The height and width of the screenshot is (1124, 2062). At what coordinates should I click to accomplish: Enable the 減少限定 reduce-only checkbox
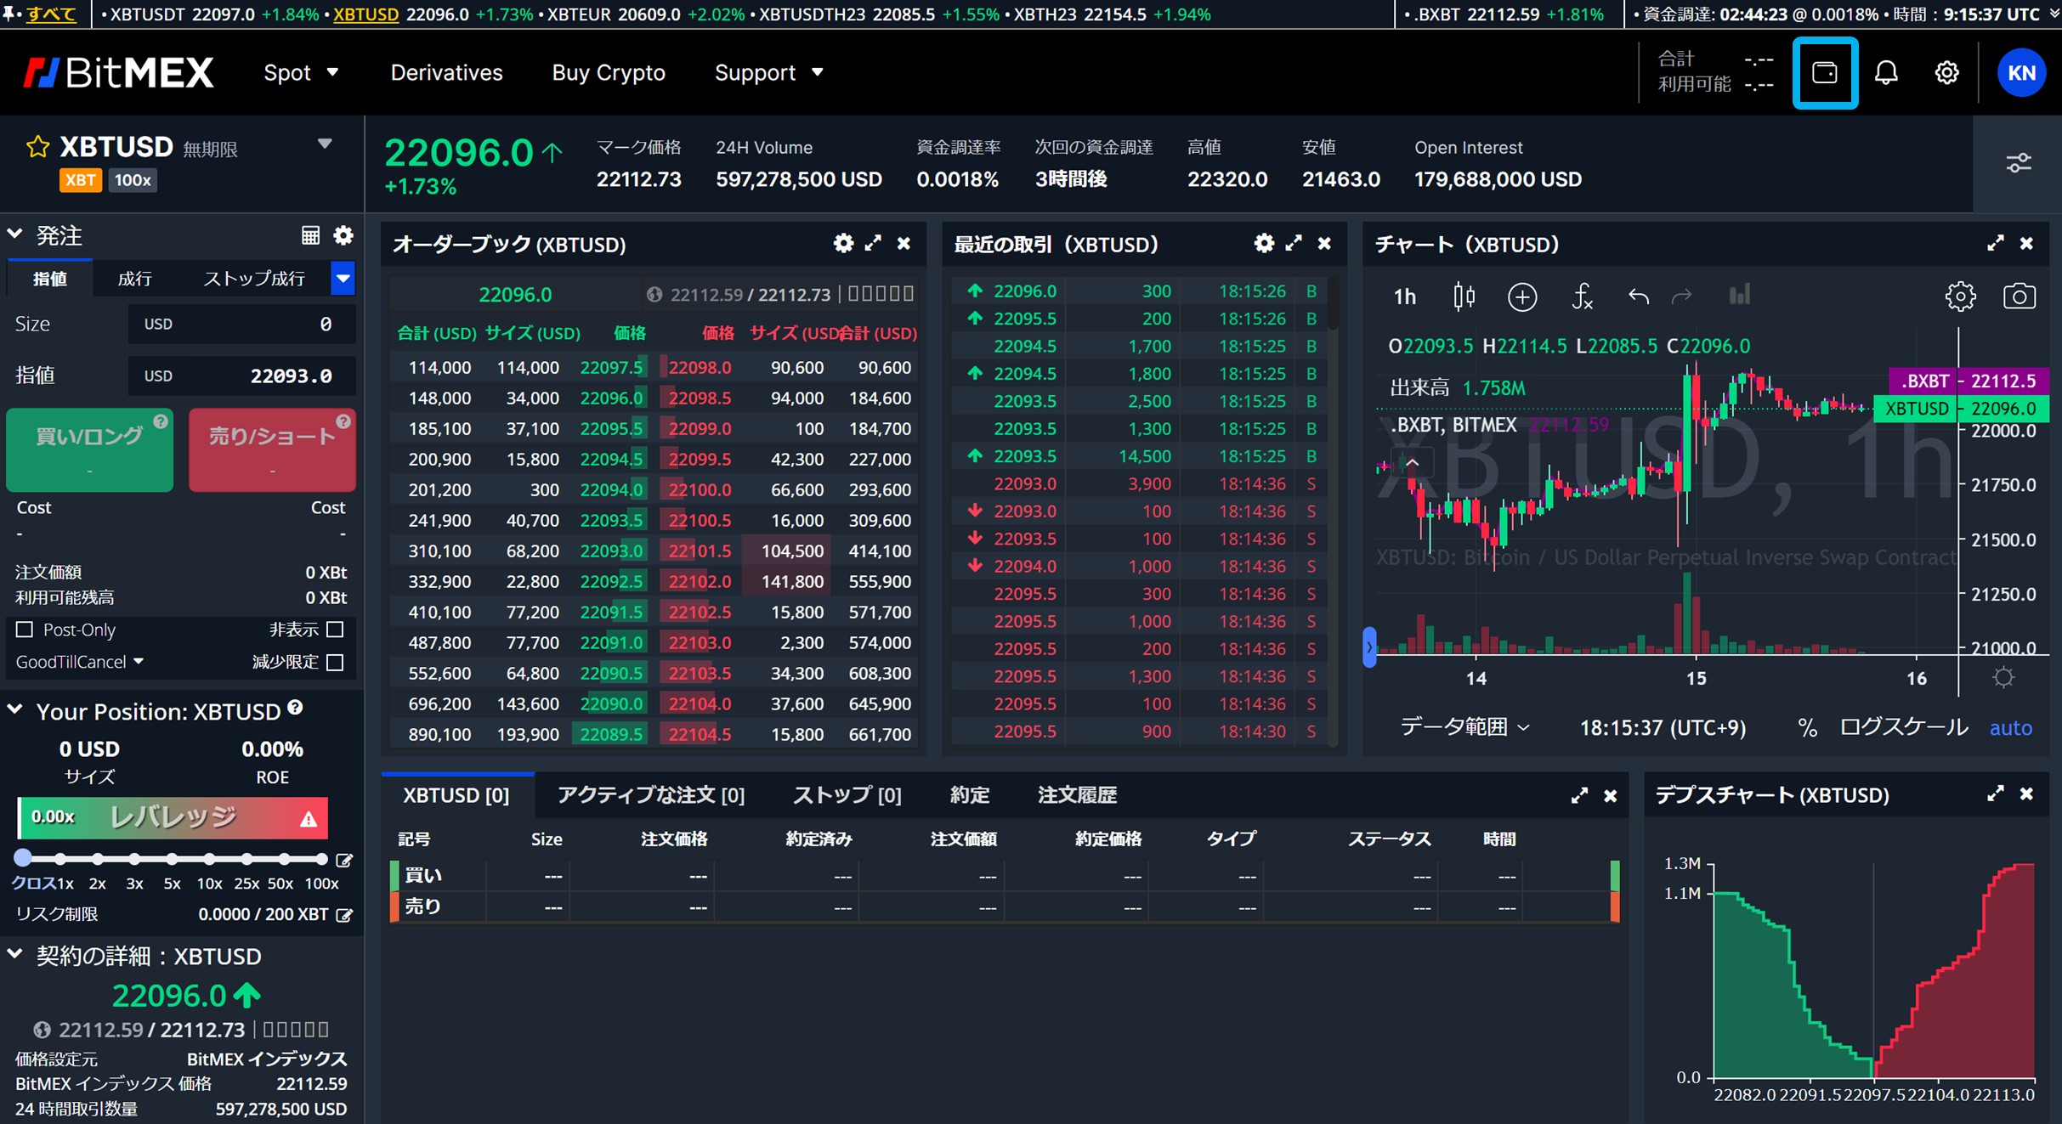[x=336, y=662]
